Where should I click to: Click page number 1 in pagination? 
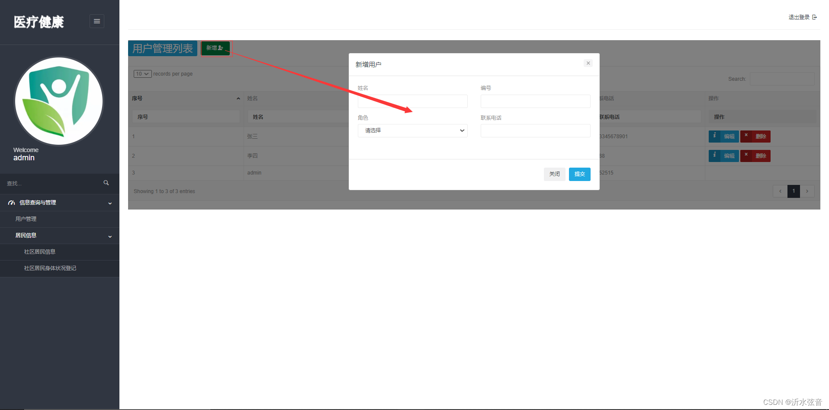coord(794,191)
